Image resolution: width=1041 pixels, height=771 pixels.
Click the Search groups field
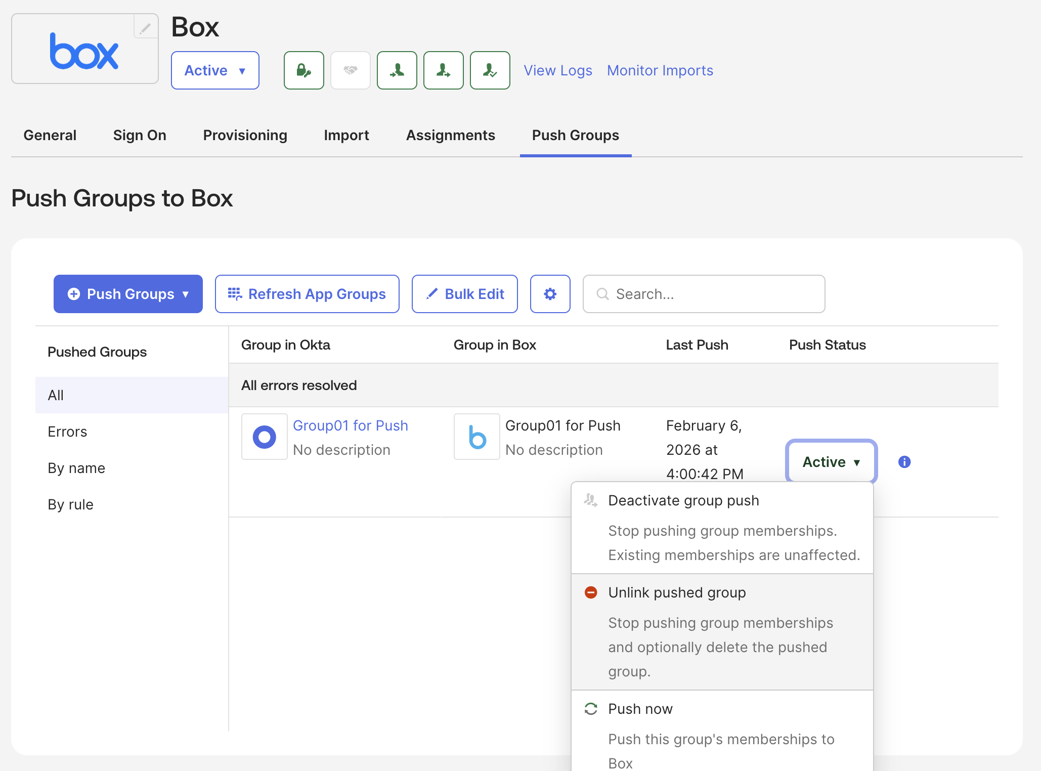[704, 294]
